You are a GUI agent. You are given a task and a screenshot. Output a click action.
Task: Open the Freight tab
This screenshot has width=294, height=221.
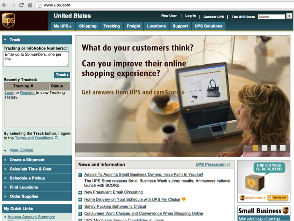[x=133, y=26]
